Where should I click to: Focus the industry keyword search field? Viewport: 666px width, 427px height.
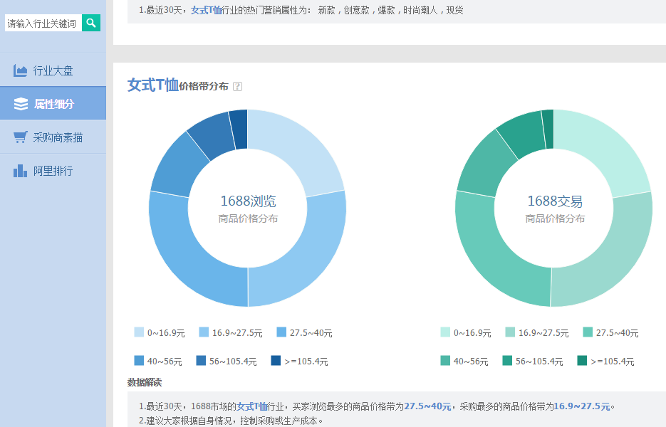coord(43,23)
